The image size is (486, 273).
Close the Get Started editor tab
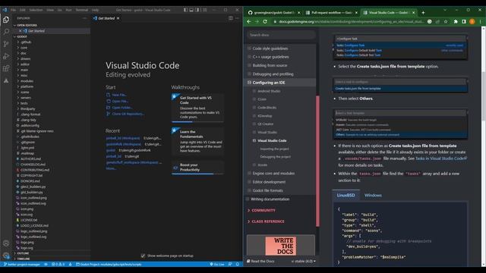[118, 18]
